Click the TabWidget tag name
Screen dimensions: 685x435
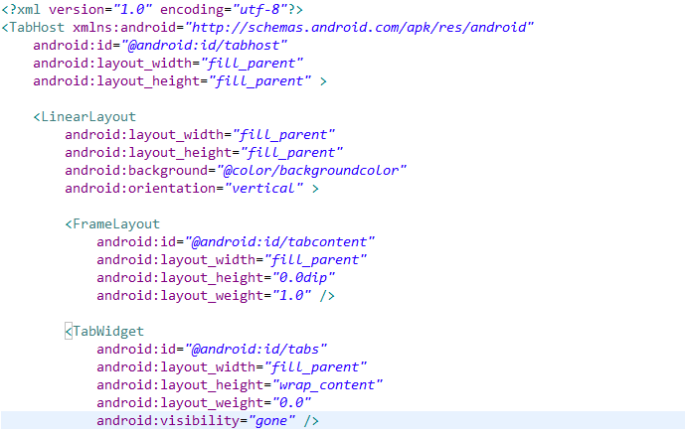tap(108, 331)
